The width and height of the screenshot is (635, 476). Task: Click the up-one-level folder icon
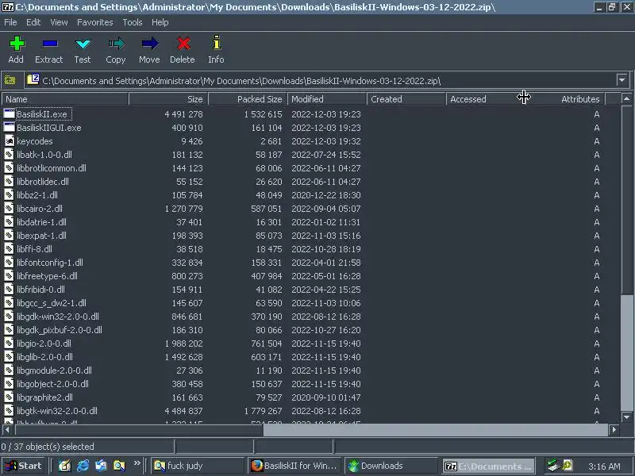[x=10, y=80]
